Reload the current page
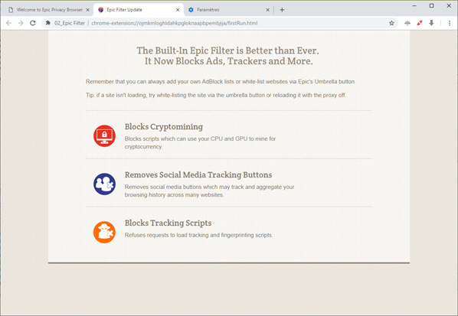The image size is (458, 316). pos(33,23)
